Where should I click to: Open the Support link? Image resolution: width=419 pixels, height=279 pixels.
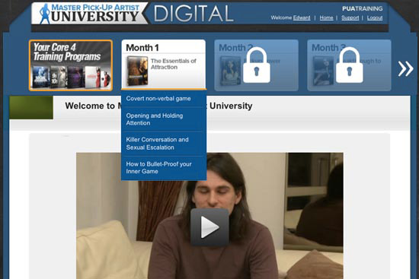pyautogui.click(x=350, y=18)
